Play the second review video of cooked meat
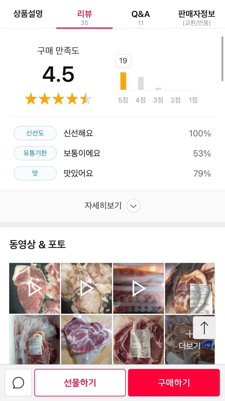The image size is (225, 401). [x=87, y=288]
